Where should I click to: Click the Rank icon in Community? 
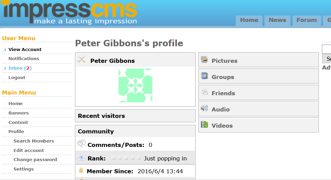point(81,158)
